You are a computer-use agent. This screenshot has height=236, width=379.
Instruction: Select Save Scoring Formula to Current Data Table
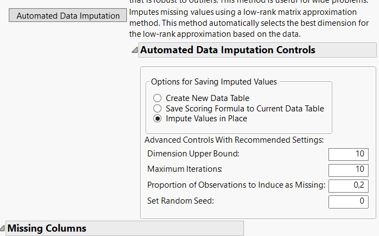coord(157,109)
